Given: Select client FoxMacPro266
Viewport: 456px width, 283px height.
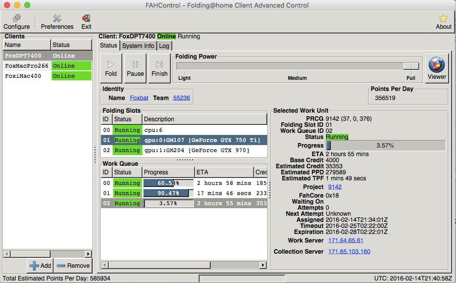Looking at the screenshot, I should (x=47, y=66).
